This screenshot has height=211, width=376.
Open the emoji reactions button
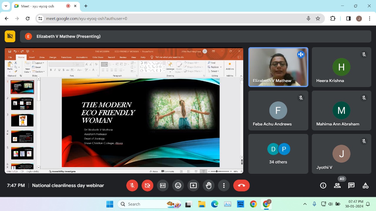tap(178, 186)
